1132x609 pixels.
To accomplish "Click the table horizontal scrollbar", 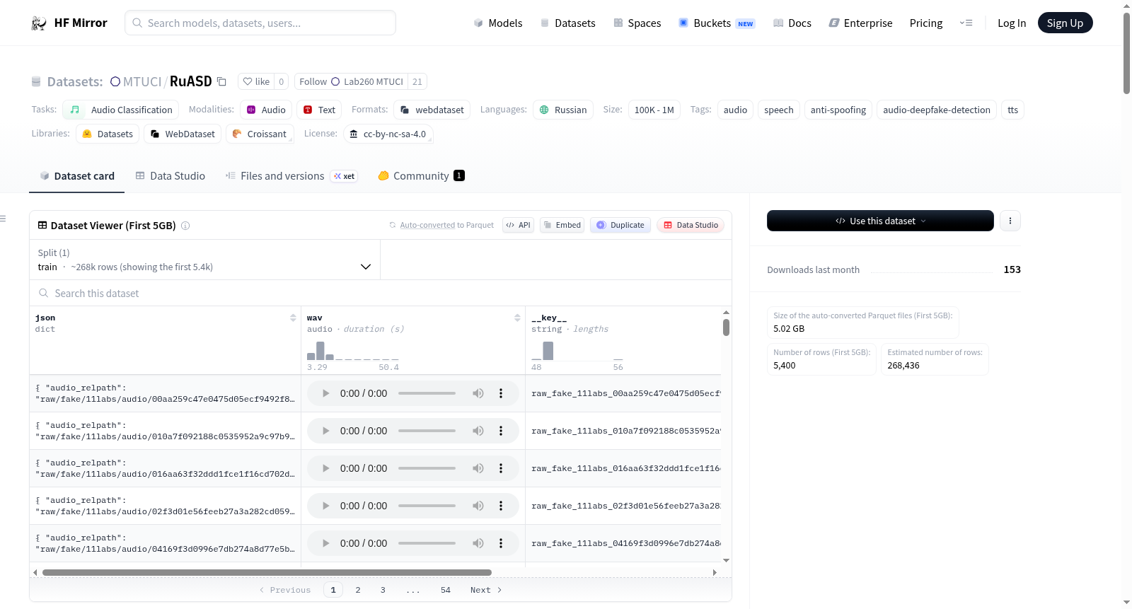I will pos(267,572).
